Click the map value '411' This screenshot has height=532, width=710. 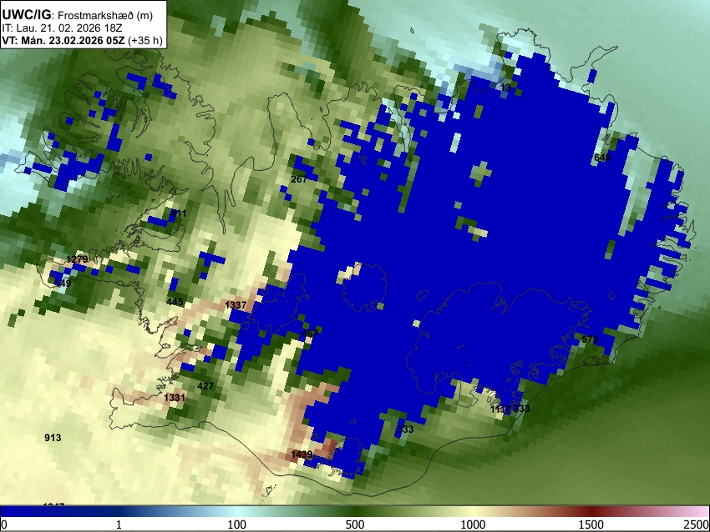tap(178, 213)
